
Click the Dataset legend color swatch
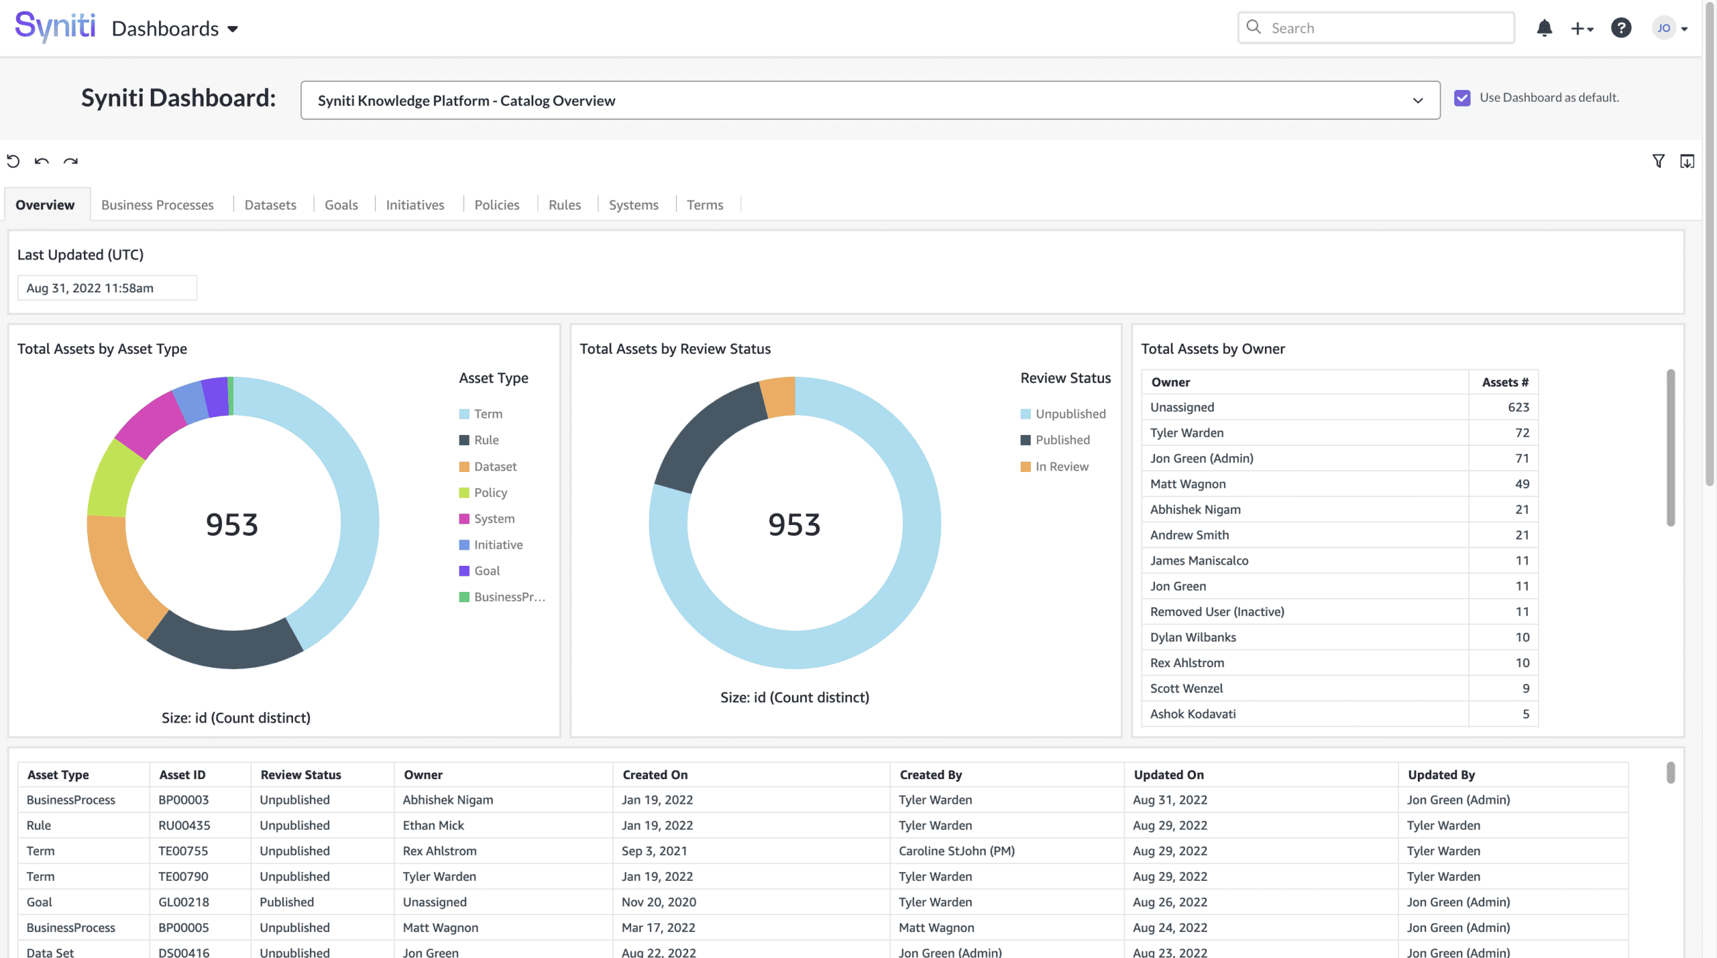464,467
